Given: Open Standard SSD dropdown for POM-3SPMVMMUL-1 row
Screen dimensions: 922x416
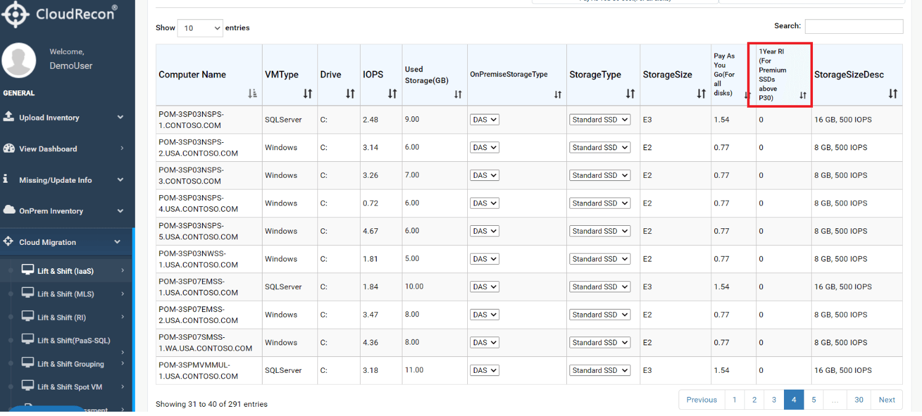Looking at the screenshot, I should click(600, 370).
